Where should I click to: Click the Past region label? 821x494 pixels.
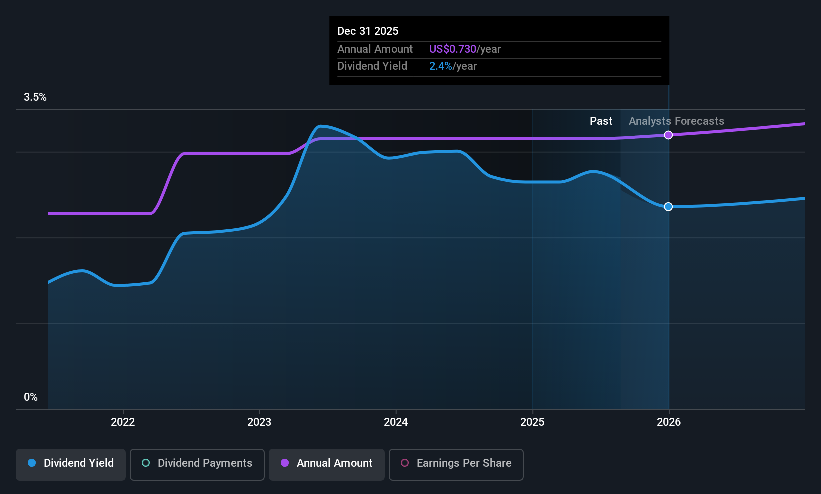pyautogui.click(x=601, y=121)
